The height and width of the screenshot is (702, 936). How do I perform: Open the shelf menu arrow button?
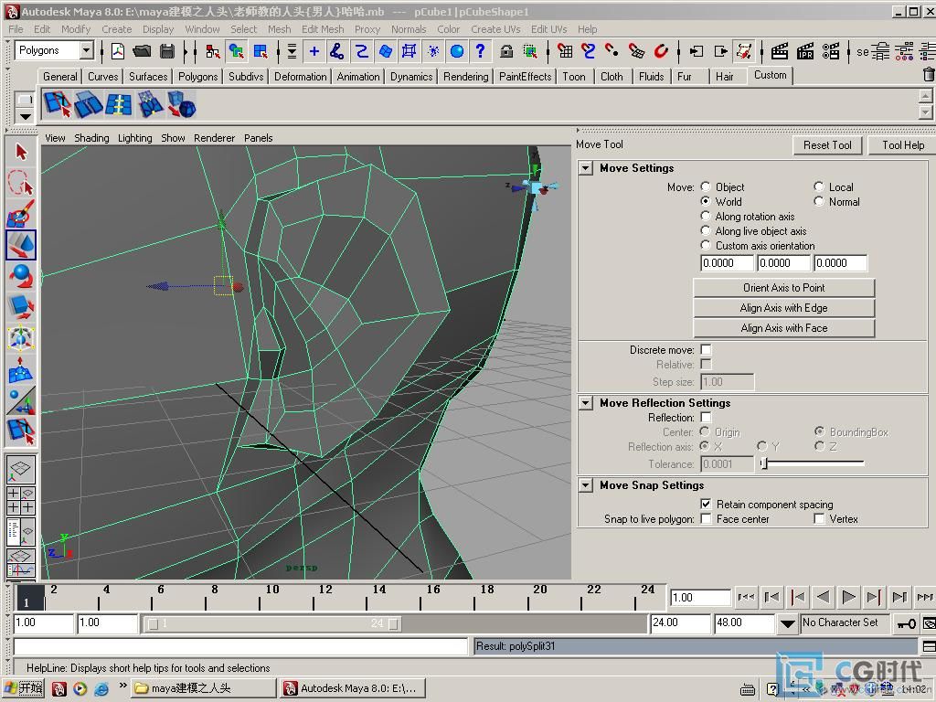pos(25,116)
